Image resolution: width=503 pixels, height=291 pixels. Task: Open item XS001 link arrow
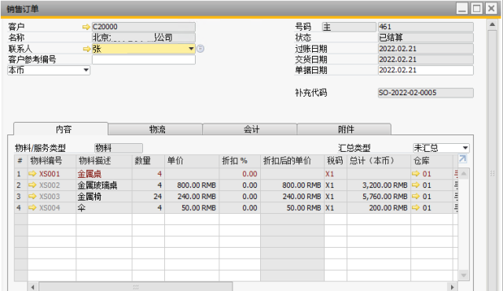(x=32, y=174)
